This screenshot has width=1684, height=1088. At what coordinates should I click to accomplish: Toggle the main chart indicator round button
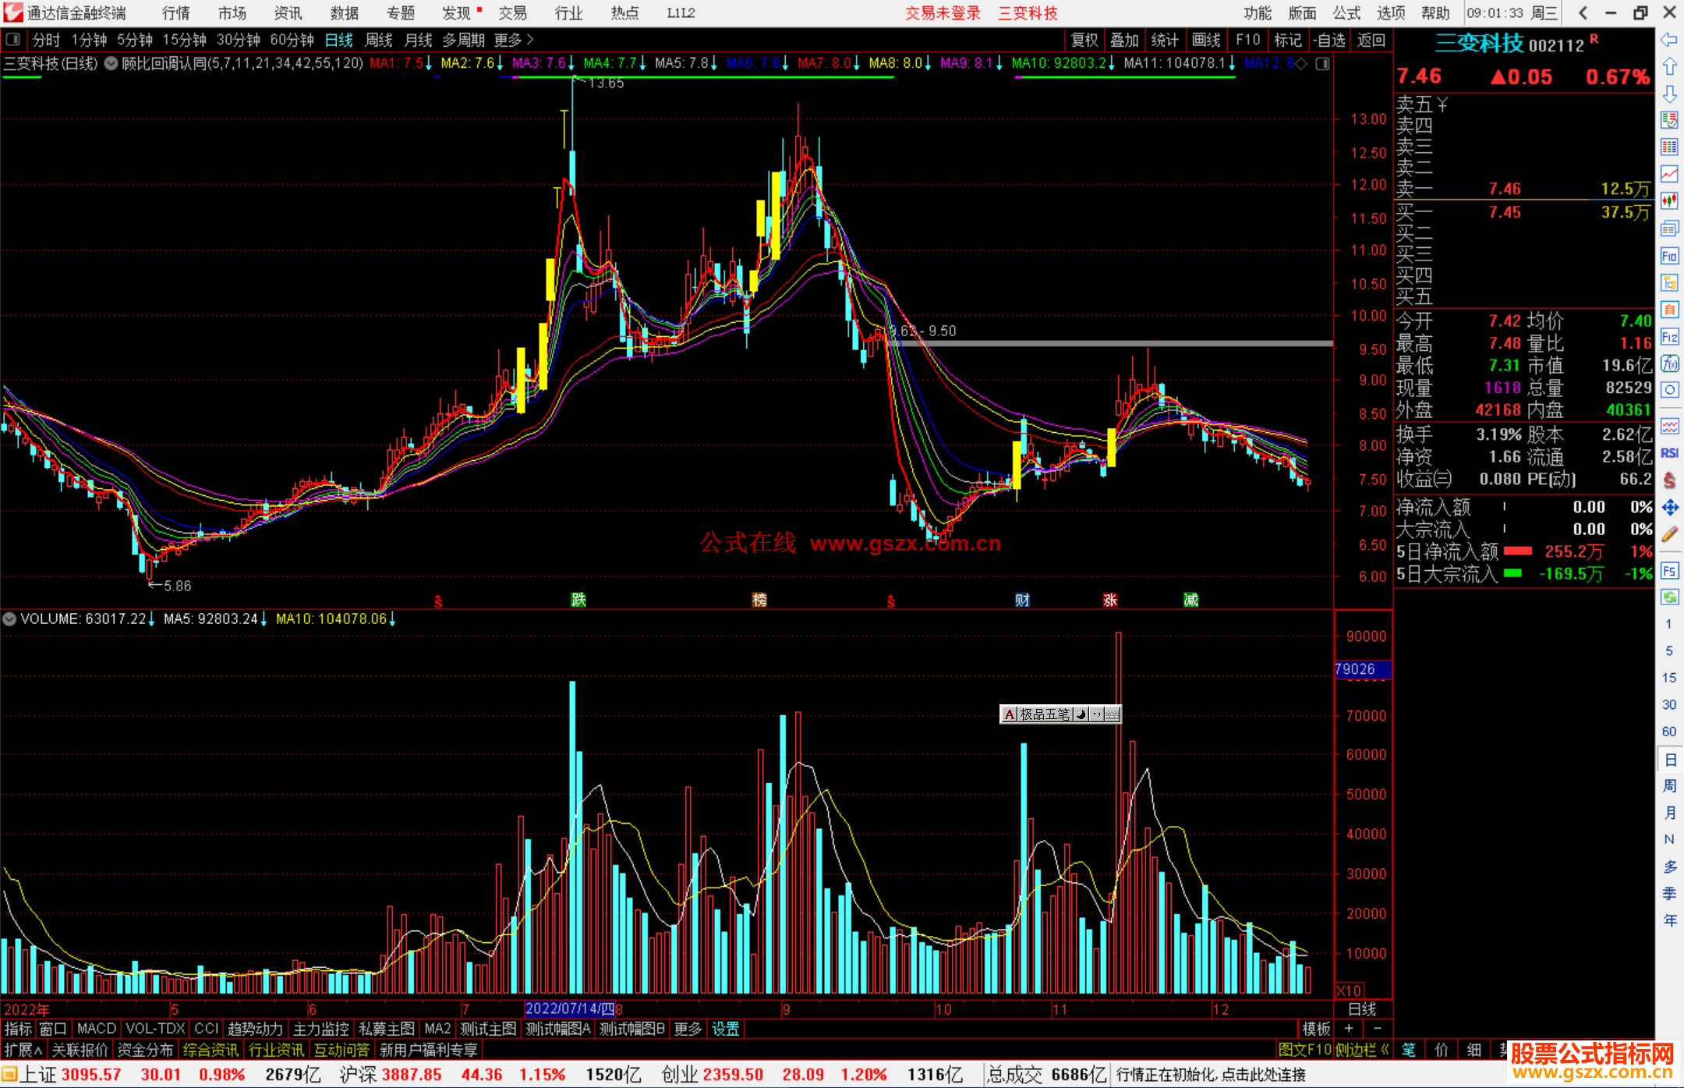[x=111, y=64]
